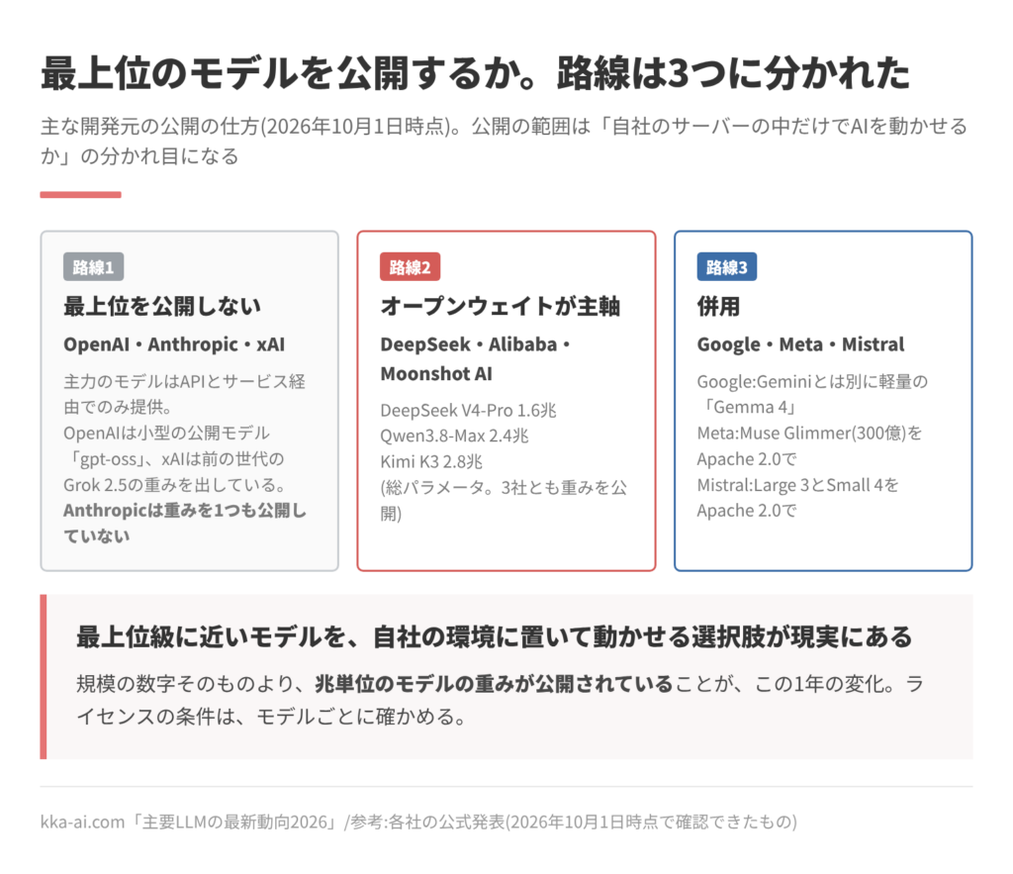Click the text Google・Meta・Mistral
This screenshot has width=1013, height=874.
click(800, 343)
